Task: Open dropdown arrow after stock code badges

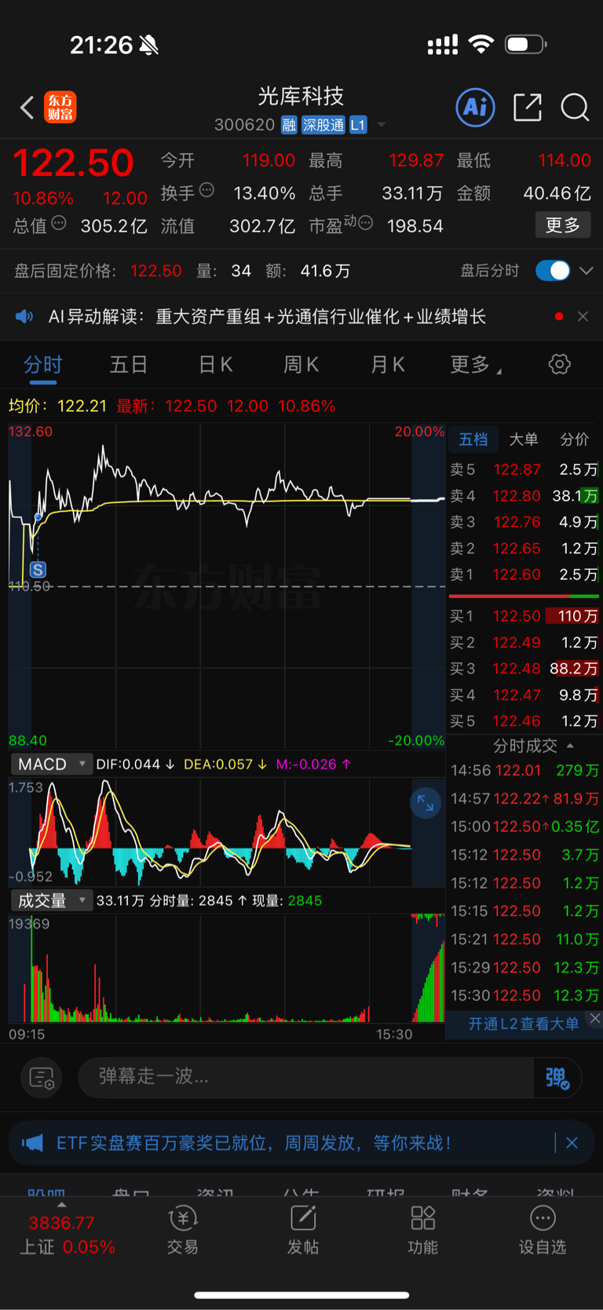Action: pyautogui.click(x=382, y=125)
